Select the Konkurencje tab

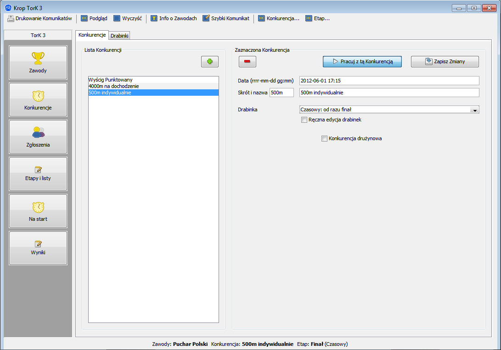pos(92,35)
